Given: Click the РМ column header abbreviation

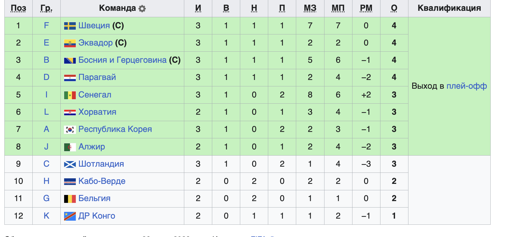Looking at the screenshot, I should coord(366,8).
